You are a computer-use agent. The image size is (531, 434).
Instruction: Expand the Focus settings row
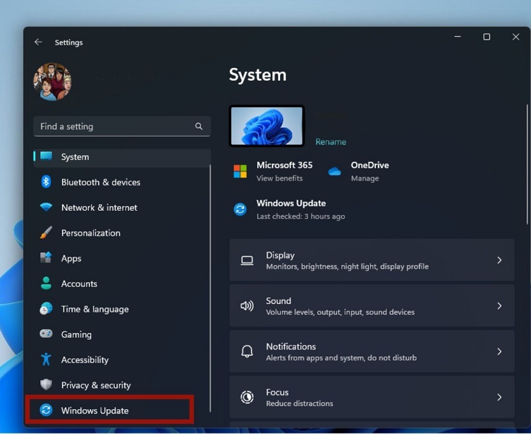(372, 397)
